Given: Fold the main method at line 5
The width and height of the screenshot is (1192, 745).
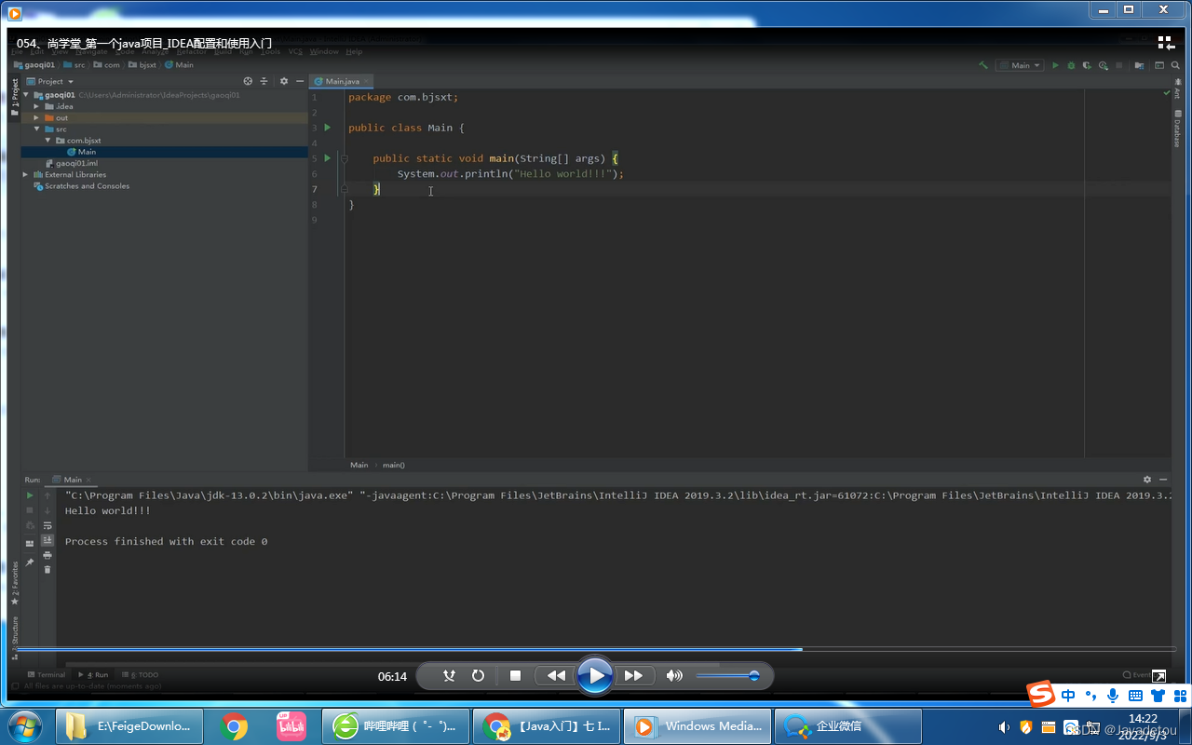Looking at the screenshot, I should 344,158.
